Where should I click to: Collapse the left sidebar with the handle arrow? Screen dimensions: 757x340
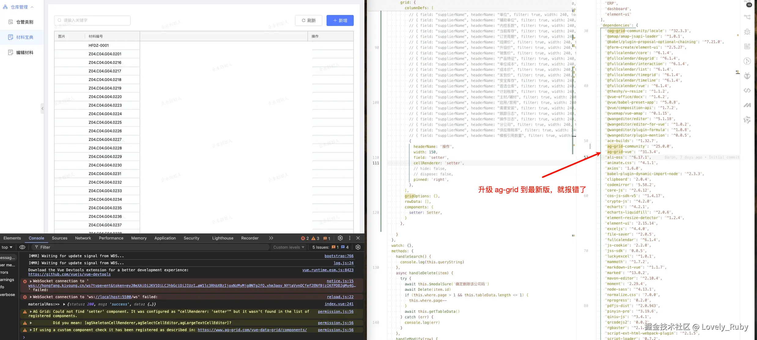[x=42, y=108]
